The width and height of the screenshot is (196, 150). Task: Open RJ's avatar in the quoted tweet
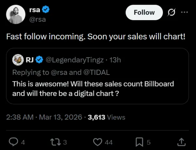[x=18, y=60]
